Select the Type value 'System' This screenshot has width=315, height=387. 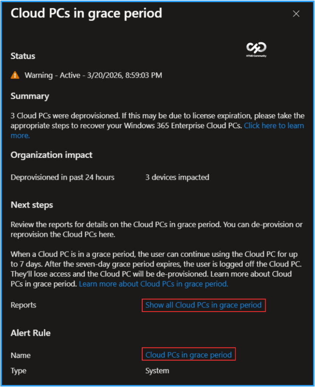(157, 371)
